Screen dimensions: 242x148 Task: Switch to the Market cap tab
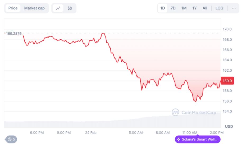[34, 8]
